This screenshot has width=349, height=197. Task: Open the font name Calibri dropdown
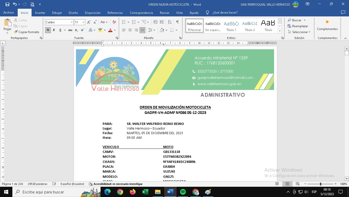pyautogui.click(x=72, y=22)
